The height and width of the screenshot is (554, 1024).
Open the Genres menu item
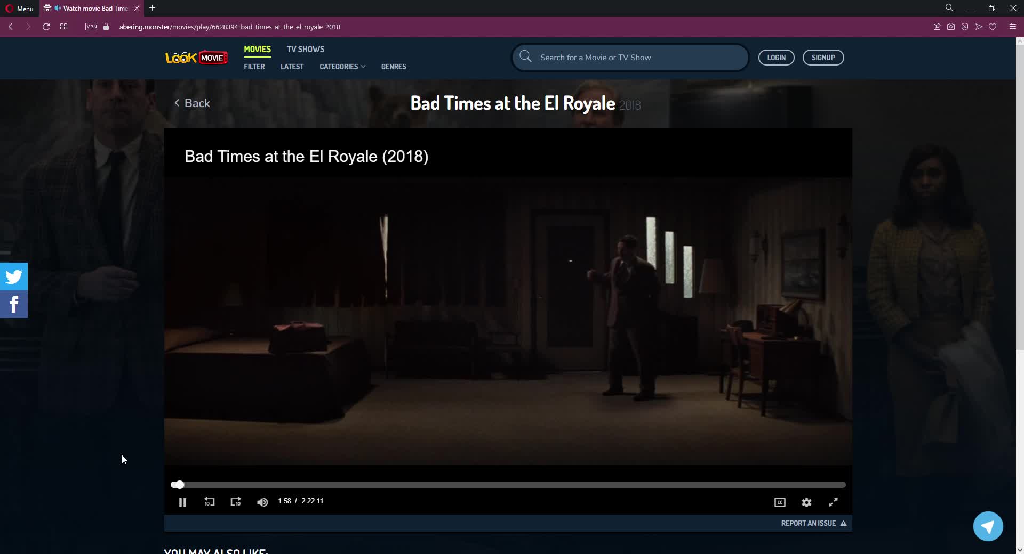click(394, 67)
